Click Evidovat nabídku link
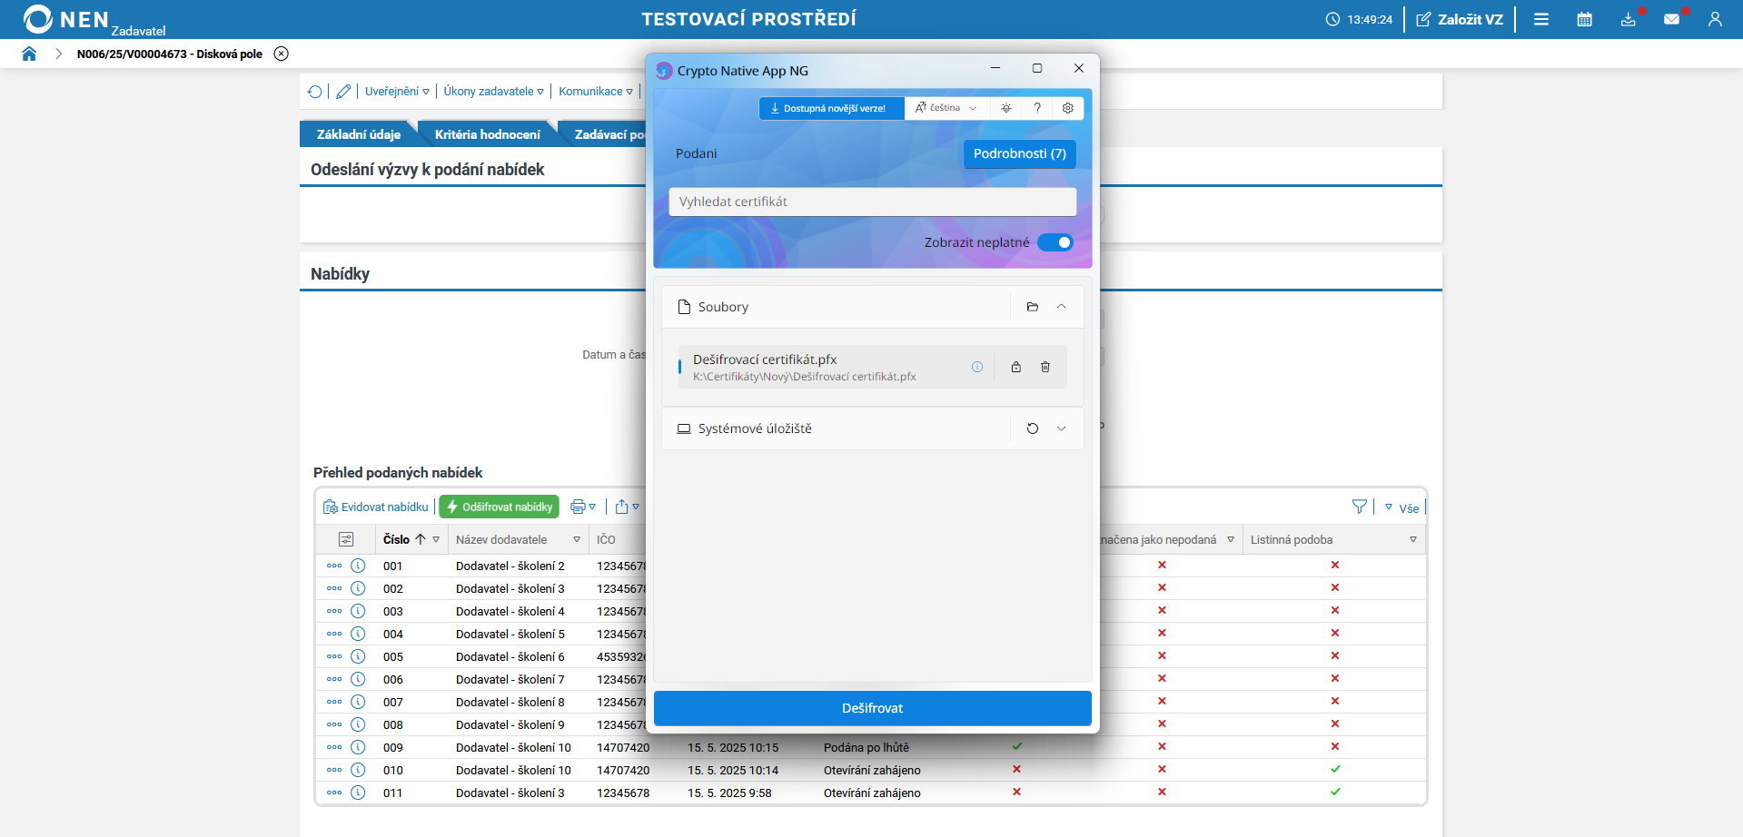The height and width of the screenshot is (837, 1743). click(376, 507)
